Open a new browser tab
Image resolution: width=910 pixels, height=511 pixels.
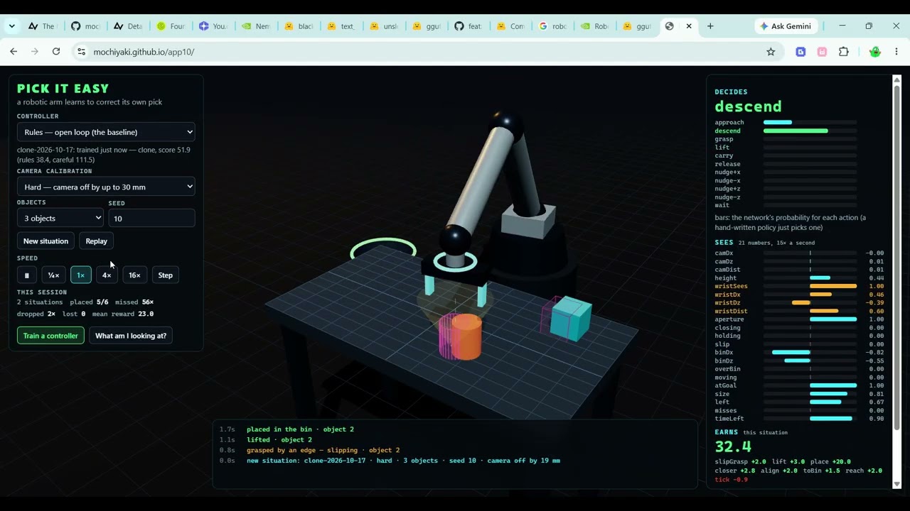710,26
